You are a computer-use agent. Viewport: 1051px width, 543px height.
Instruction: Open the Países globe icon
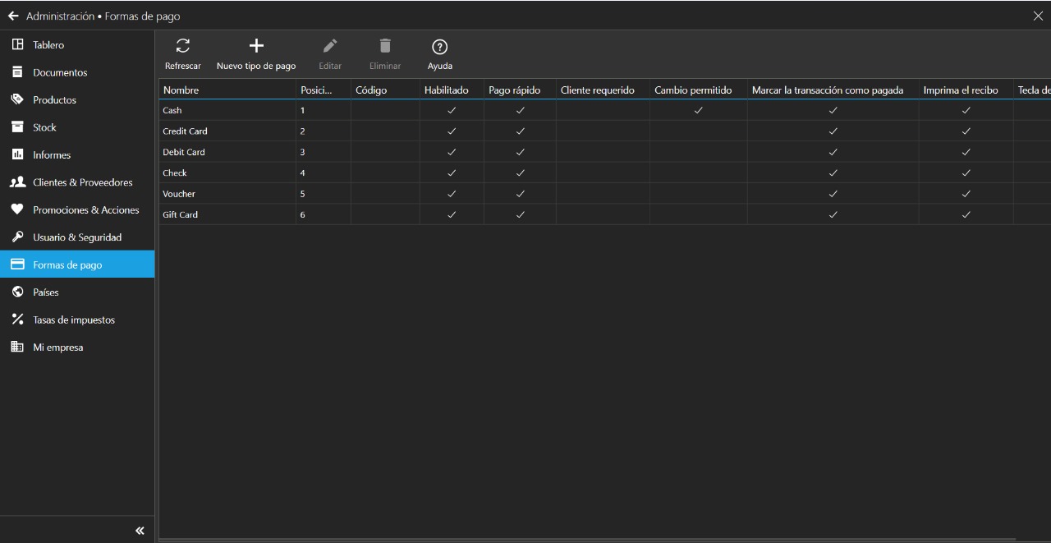pos(17,292)
